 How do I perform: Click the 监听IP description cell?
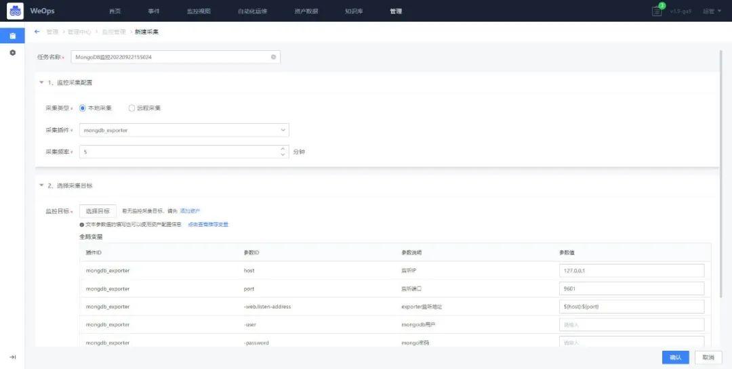coord(409,271)
